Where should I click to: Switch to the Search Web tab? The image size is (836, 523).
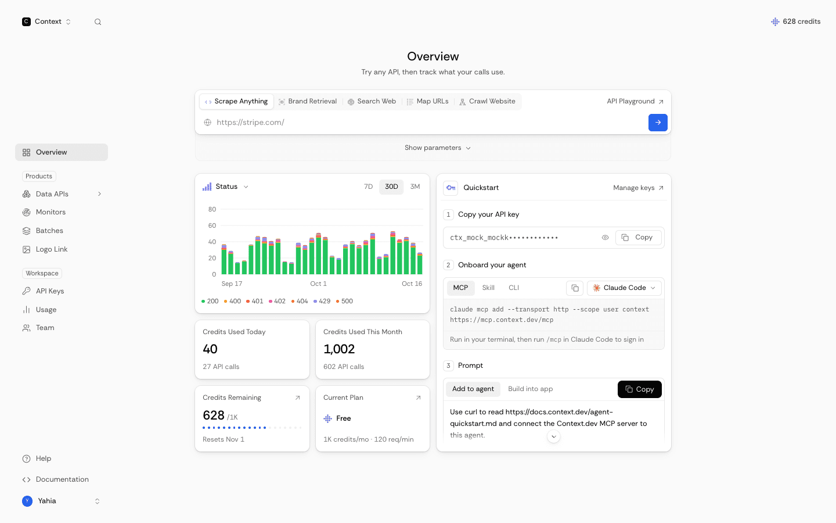pyautogui.click(x=372, y=101)
